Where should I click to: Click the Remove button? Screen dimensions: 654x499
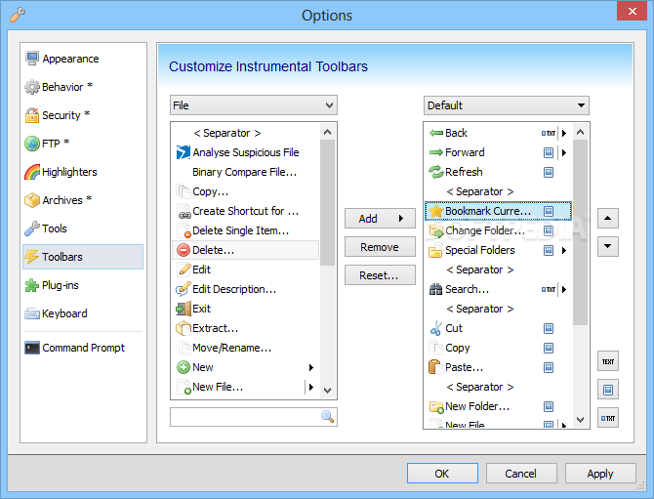pos(380,247)
